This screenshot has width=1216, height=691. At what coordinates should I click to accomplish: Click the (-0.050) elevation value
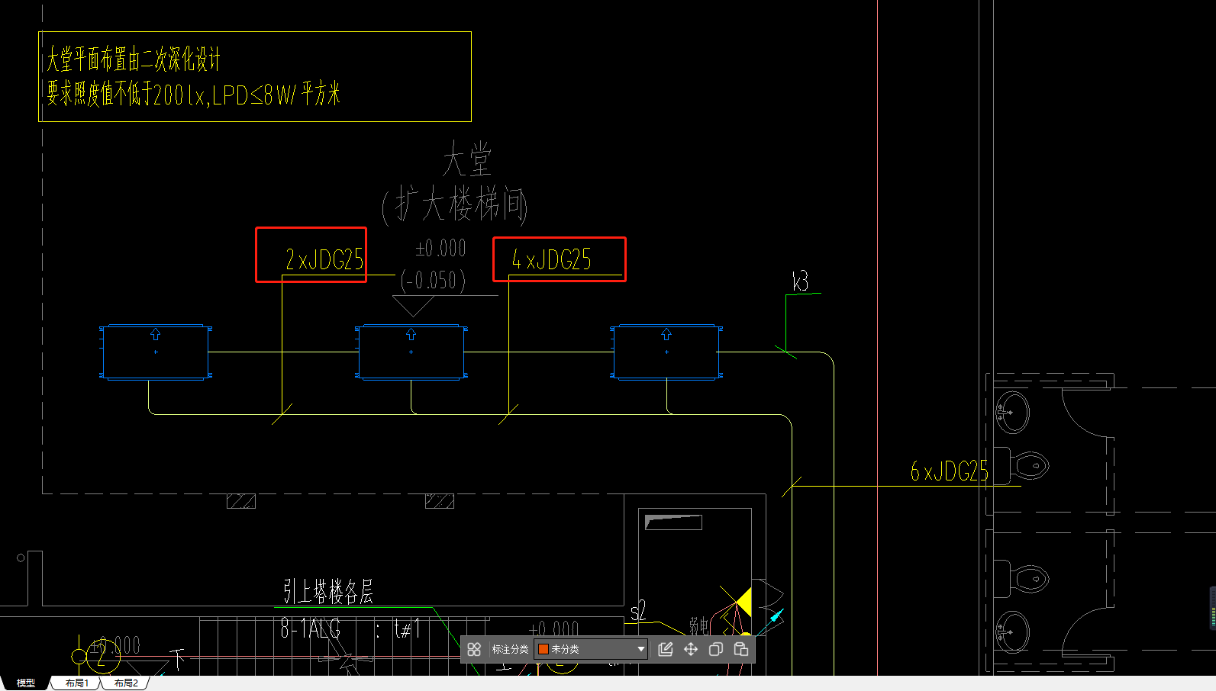433,281
